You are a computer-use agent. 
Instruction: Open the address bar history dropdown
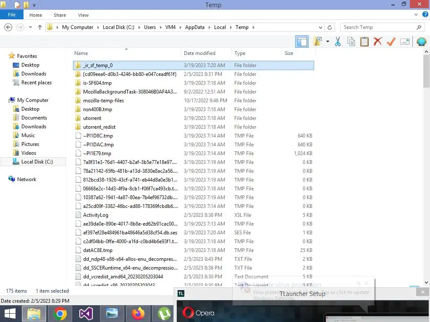pyautogui.click(x=320, y=27)
